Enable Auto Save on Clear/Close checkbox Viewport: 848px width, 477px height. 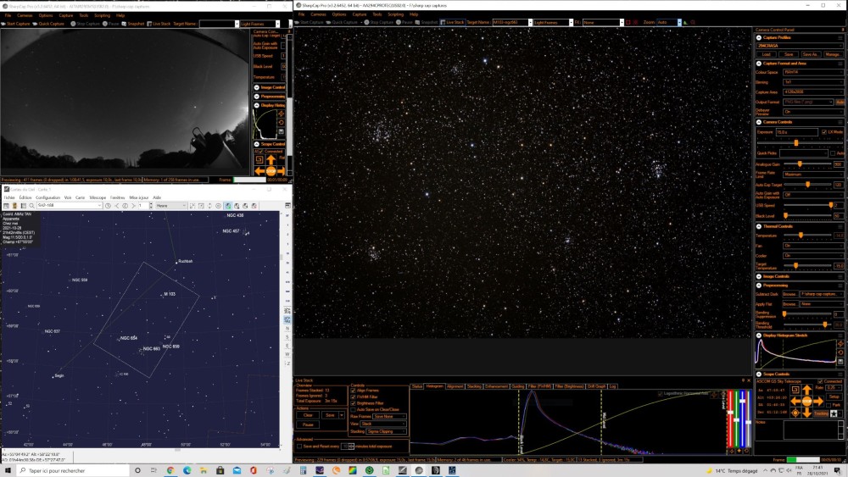(x=353, y=409)
